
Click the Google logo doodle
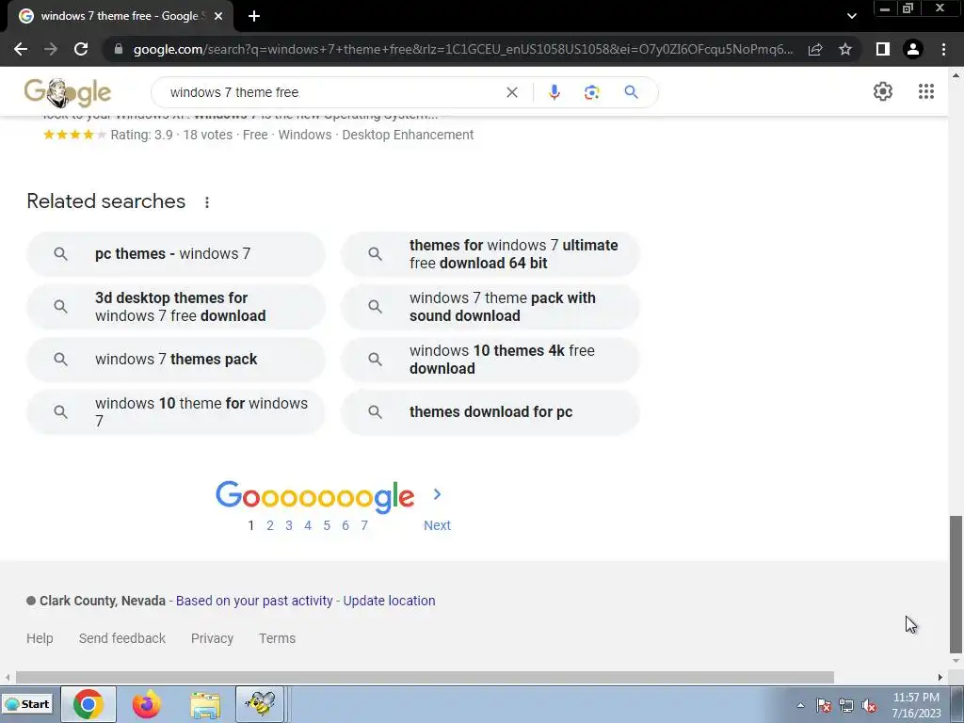coord(68,93)
